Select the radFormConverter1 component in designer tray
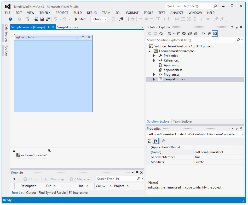 (x=33, y=154)
